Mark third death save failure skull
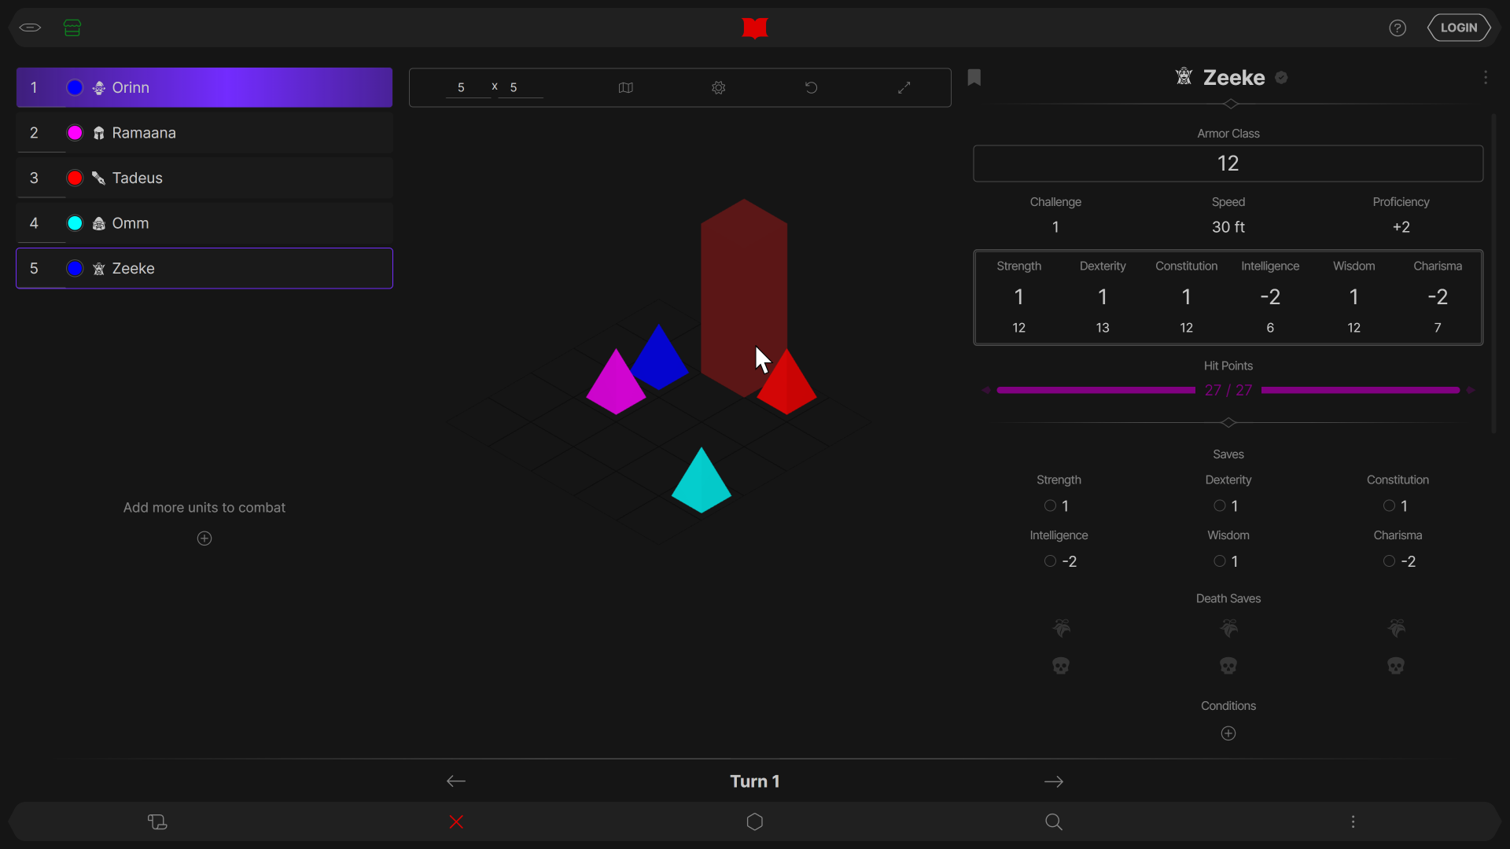Screen dimensions: 1510x849 [x=1396, y=666]
